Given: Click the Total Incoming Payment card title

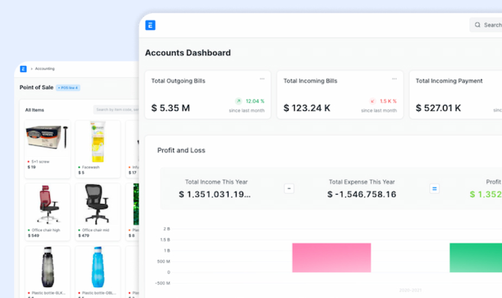Looking at the screenshot, I should pyautogui.click(x=449, y=81).
